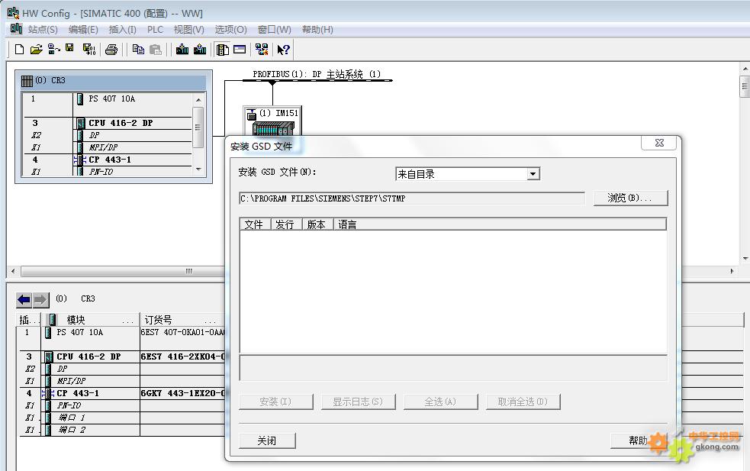Screen dimensions: 750x471
Task: Open the 窗口(W) menu
Action: tap(274, 30)
